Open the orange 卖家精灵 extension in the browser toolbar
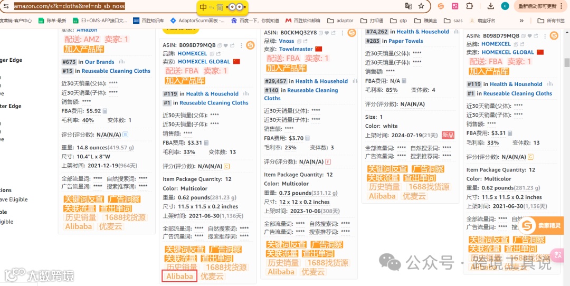 tap(441, 6)
